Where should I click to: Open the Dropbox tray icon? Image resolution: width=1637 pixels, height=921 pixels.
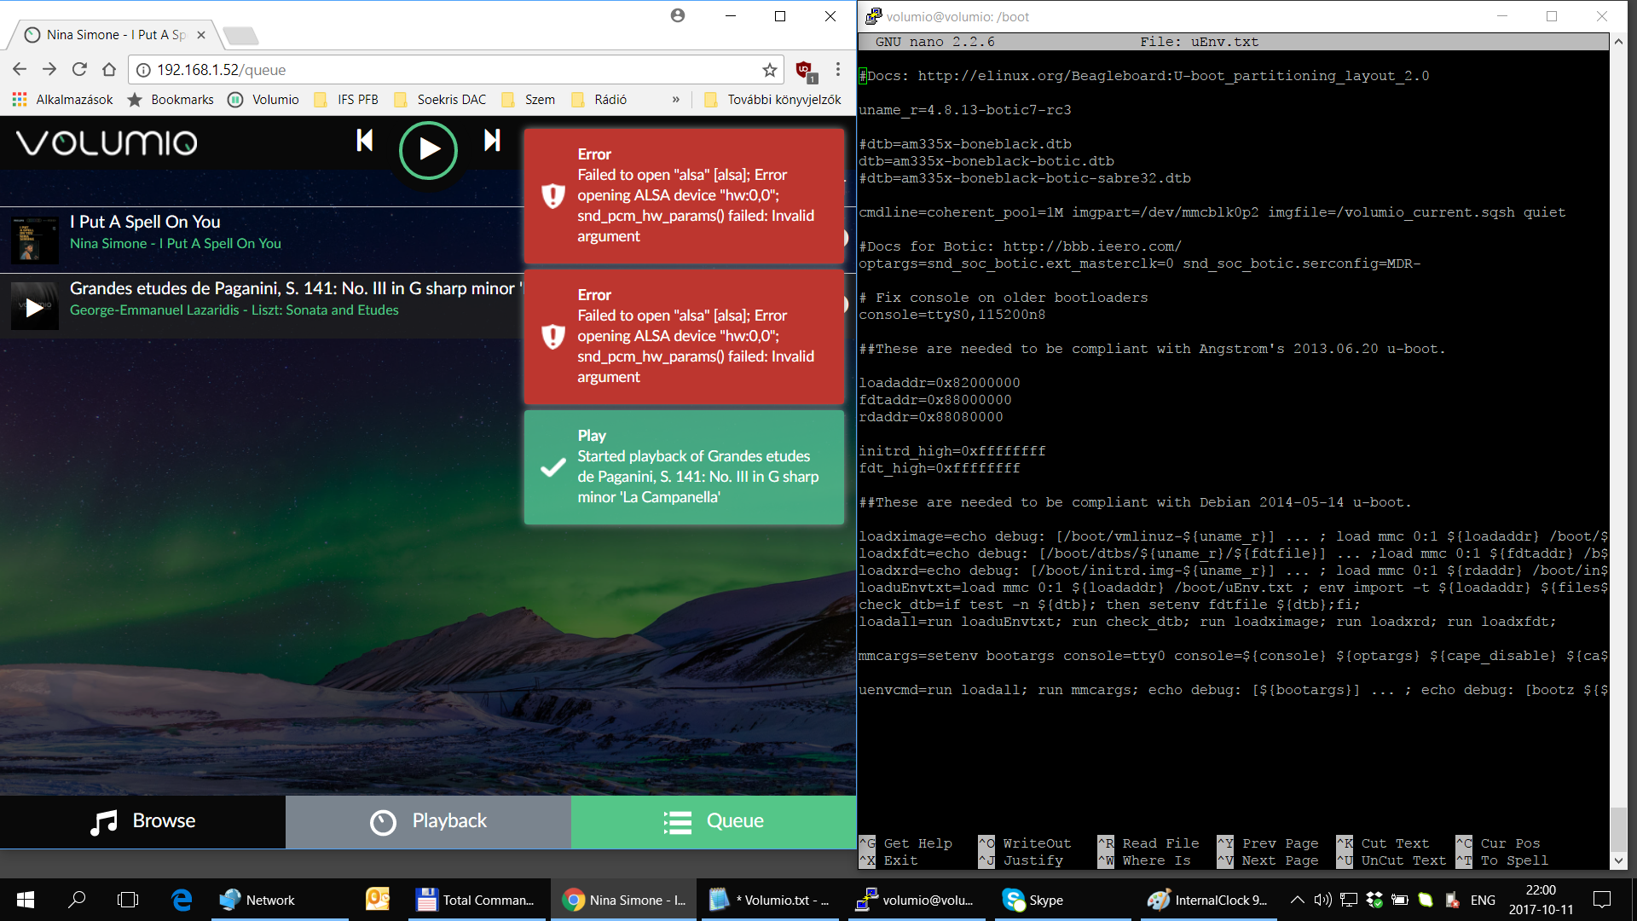click(1374, 900)
